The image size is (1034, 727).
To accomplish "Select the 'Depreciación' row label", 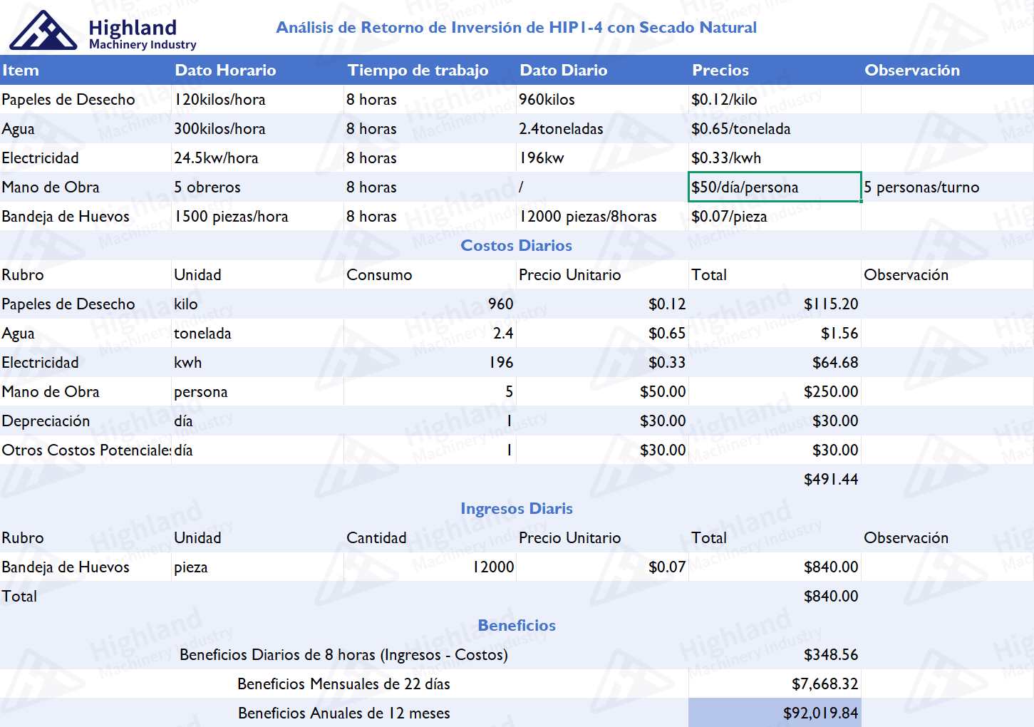I will (46, 421).
